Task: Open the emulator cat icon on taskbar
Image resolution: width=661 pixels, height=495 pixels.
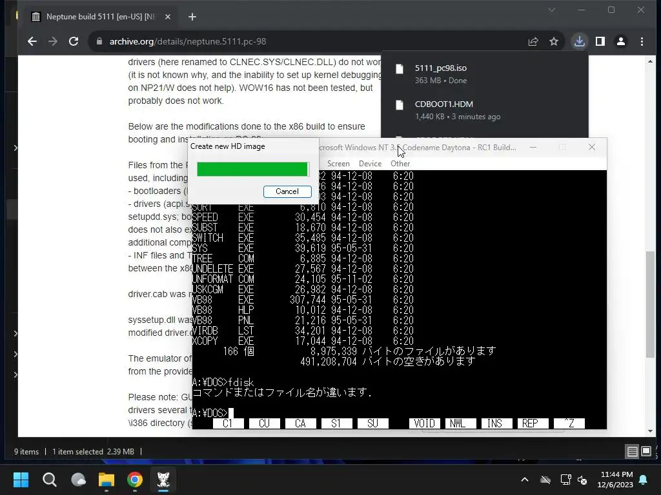Action: (163, 480)
